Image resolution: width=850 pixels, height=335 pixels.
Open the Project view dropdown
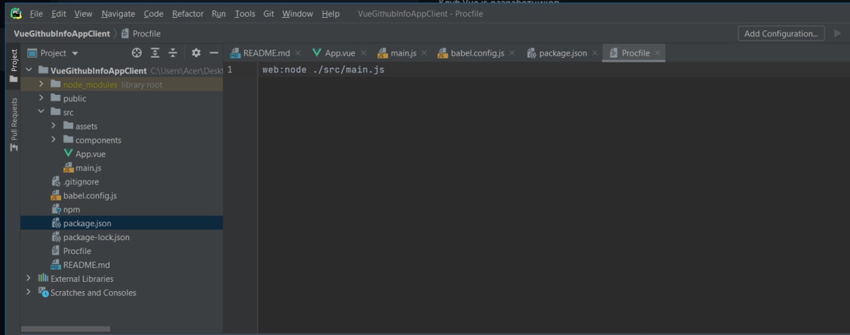(53, 53)
